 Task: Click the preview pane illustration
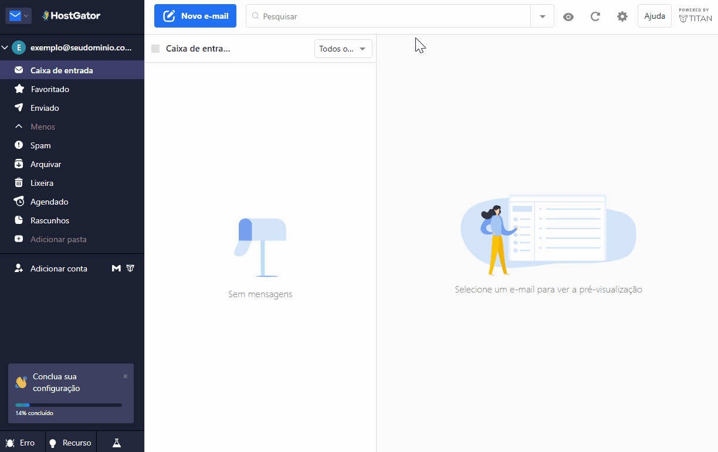[x=548, y=235]
